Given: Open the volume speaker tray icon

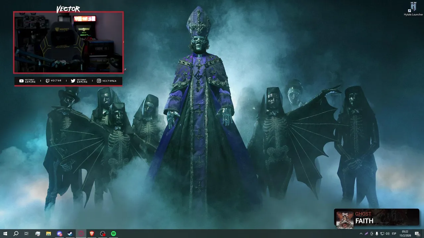Looking at the screenshot, I should coord(388,234).
